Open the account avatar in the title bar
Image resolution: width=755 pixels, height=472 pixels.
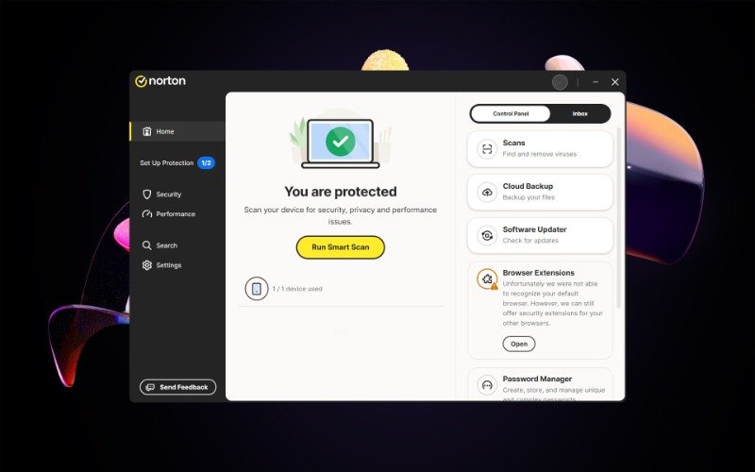point(560,82)
